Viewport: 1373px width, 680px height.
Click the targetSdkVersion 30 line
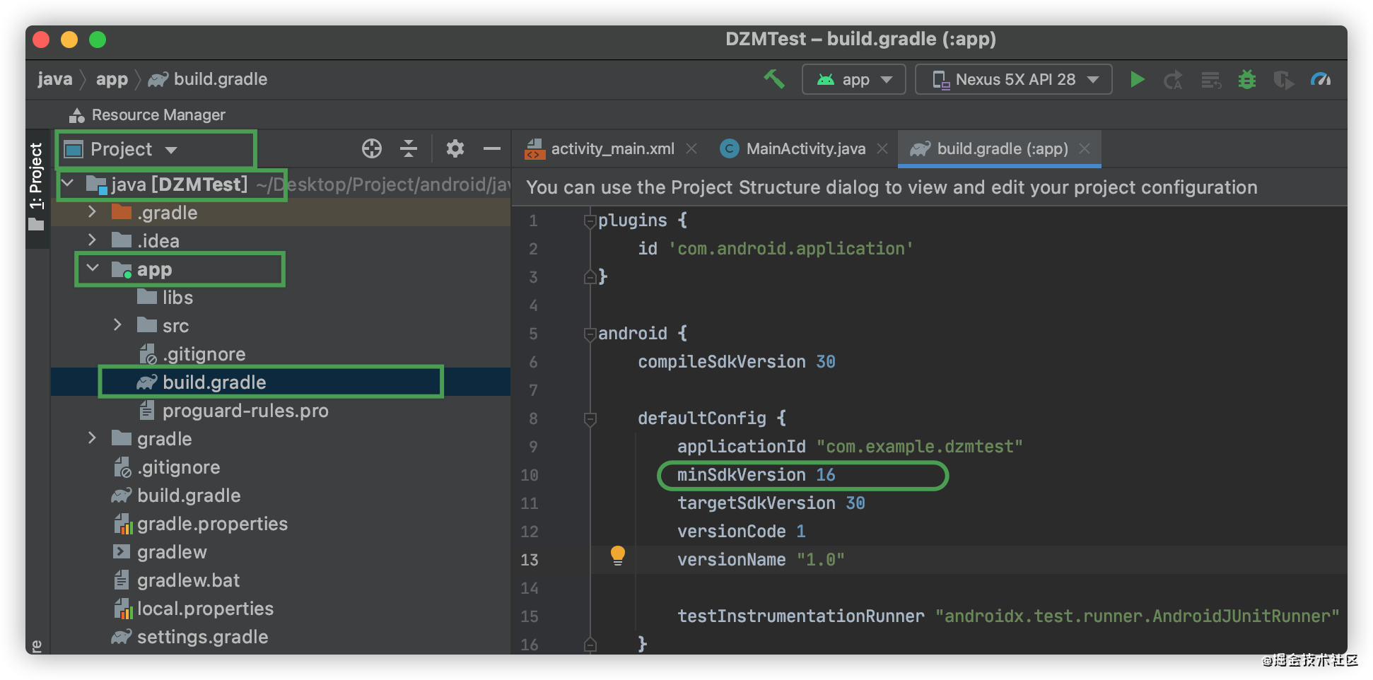(x=771, y=503)
